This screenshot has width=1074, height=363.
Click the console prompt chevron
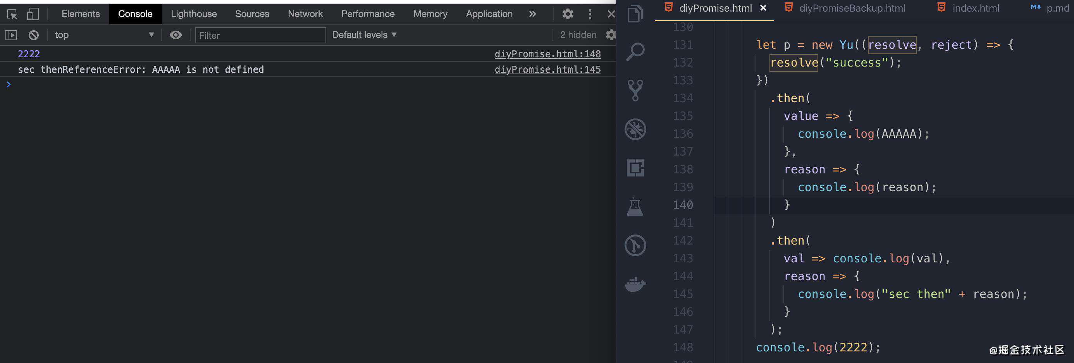pos(9,84)
